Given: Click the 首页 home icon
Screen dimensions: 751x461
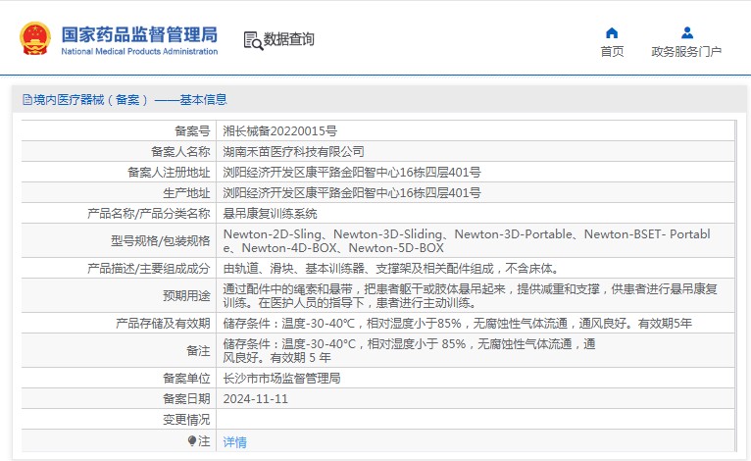Looking at the screenshot, I should [x=612, y=32].
